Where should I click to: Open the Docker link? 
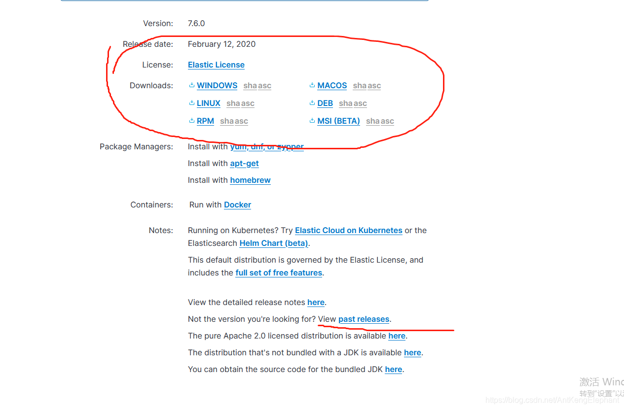(x=237, y=205)
